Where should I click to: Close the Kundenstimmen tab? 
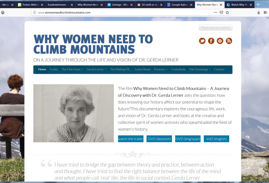72,5
